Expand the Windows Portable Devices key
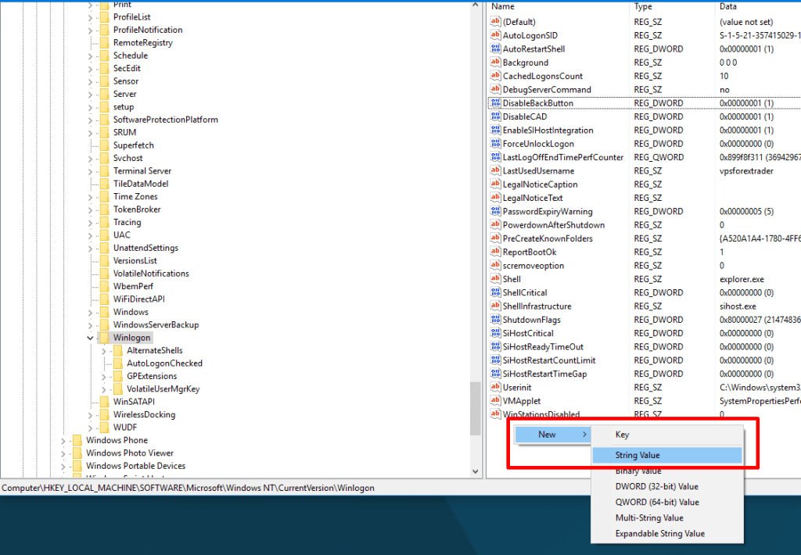Image resolution: width=801 pixels, height=555 pixels. coord(63,466)
